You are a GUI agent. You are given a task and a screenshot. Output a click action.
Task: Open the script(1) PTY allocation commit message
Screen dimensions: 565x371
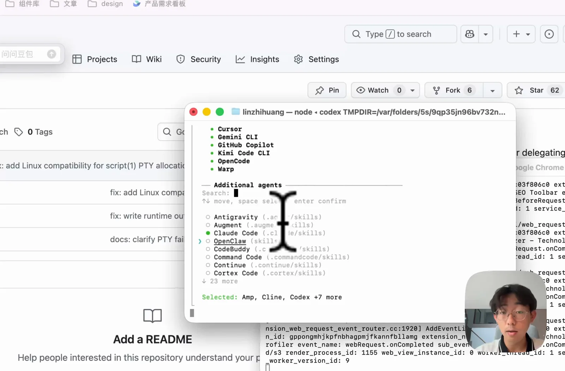(x=92, y=166)
